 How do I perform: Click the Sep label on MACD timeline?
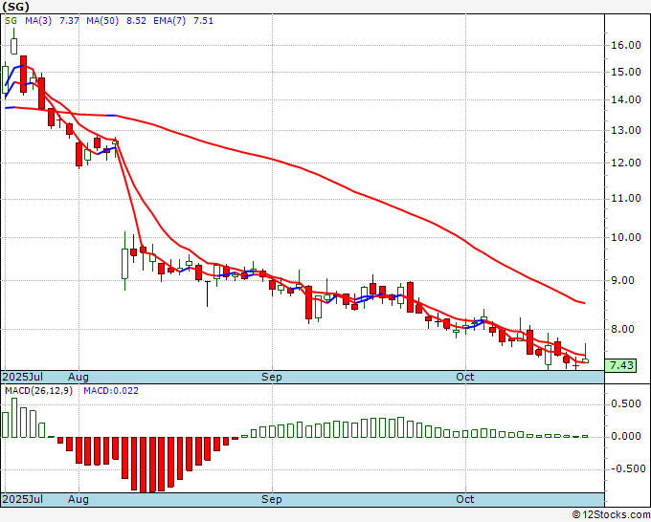coord(272,499)
